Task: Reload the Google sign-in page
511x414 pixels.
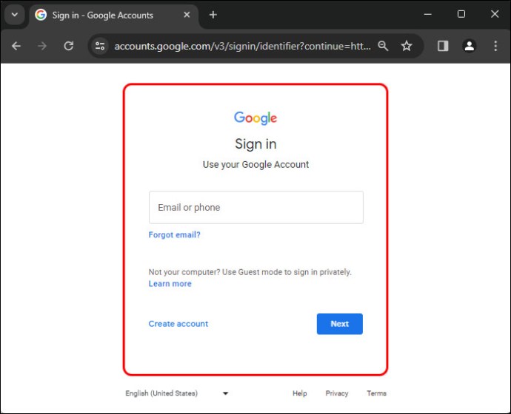Action: click(x=68, y=46)
